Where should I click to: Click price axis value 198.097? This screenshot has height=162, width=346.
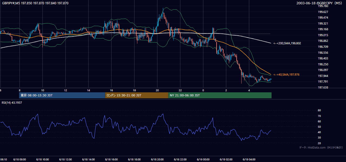click(323, 70)
